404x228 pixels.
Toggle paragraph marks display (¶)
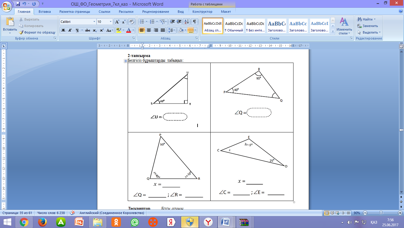pyautogui.click(x=195, y=22)
